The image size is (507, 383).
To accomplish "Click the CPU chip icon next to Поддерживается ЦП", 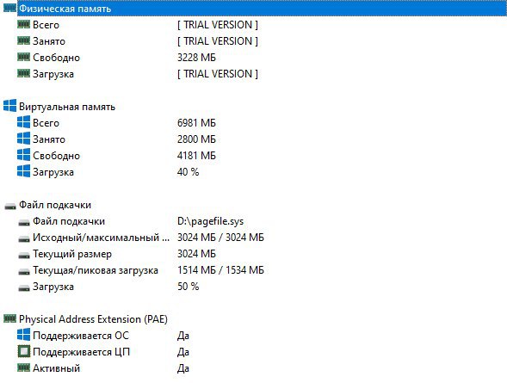I will tap(23, 351).
